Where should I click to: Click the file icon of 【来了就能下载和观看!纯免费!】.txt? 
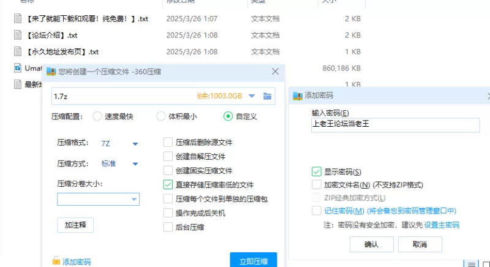coord(18,18)
